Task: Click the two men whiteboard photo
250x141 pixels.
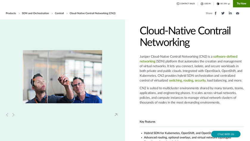Action: click(62, 77)
